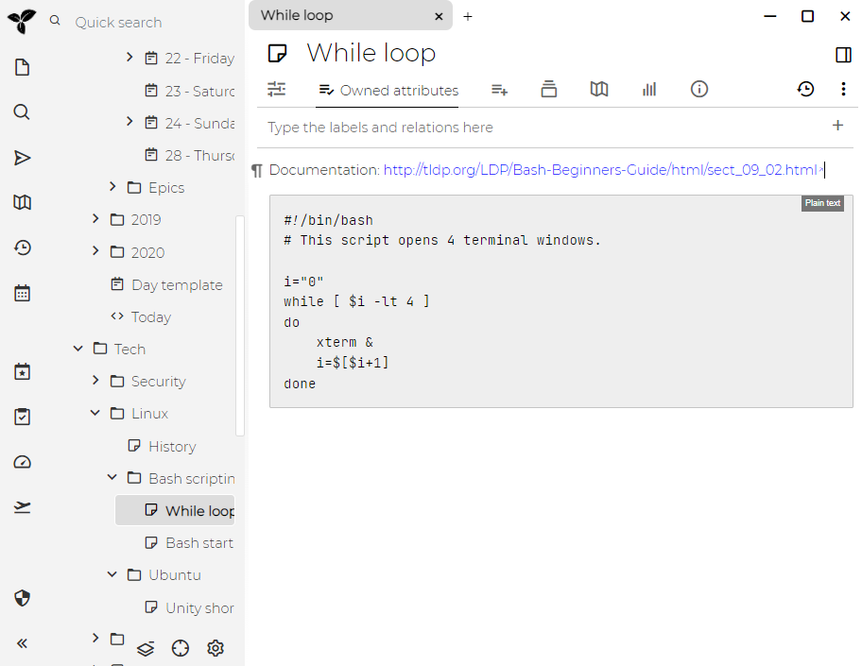This screenshot has height=666, width=862.
Task: Open the calendar sidebar icon
Action: 22,293
